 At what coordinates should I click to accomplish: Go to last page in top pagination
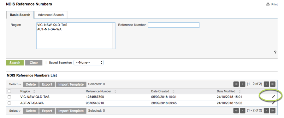[x=273, y=84]
